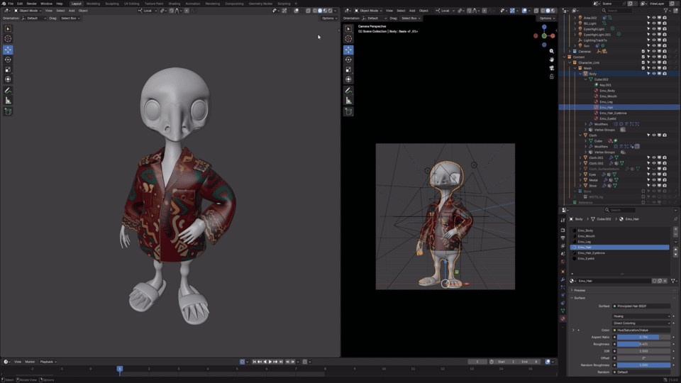Expand the Color socket arrow

[573, 331]
